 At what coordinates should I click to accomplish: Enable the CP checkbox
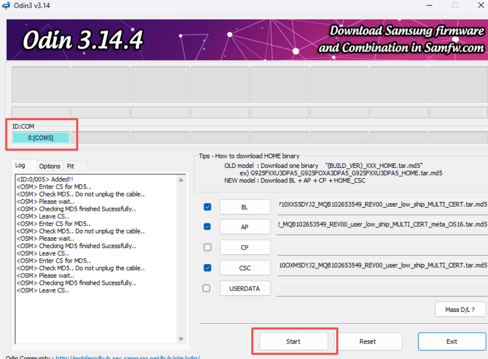(x=207, y=247)
